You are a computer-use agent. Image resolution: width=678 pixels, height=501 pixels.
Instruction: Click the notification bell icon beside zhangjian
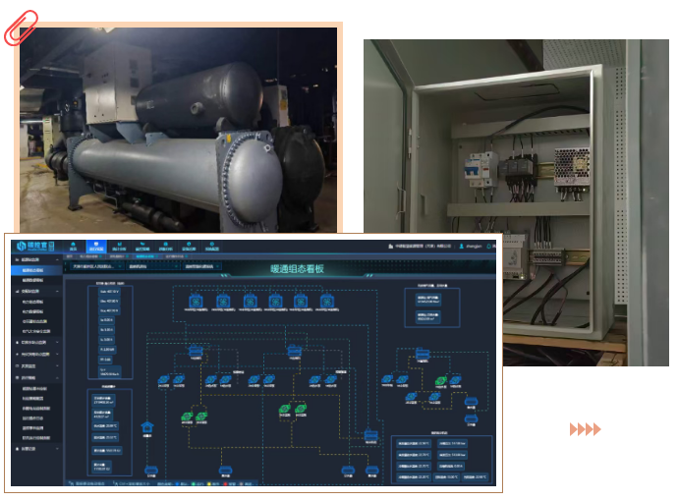[x=487, y=247]
